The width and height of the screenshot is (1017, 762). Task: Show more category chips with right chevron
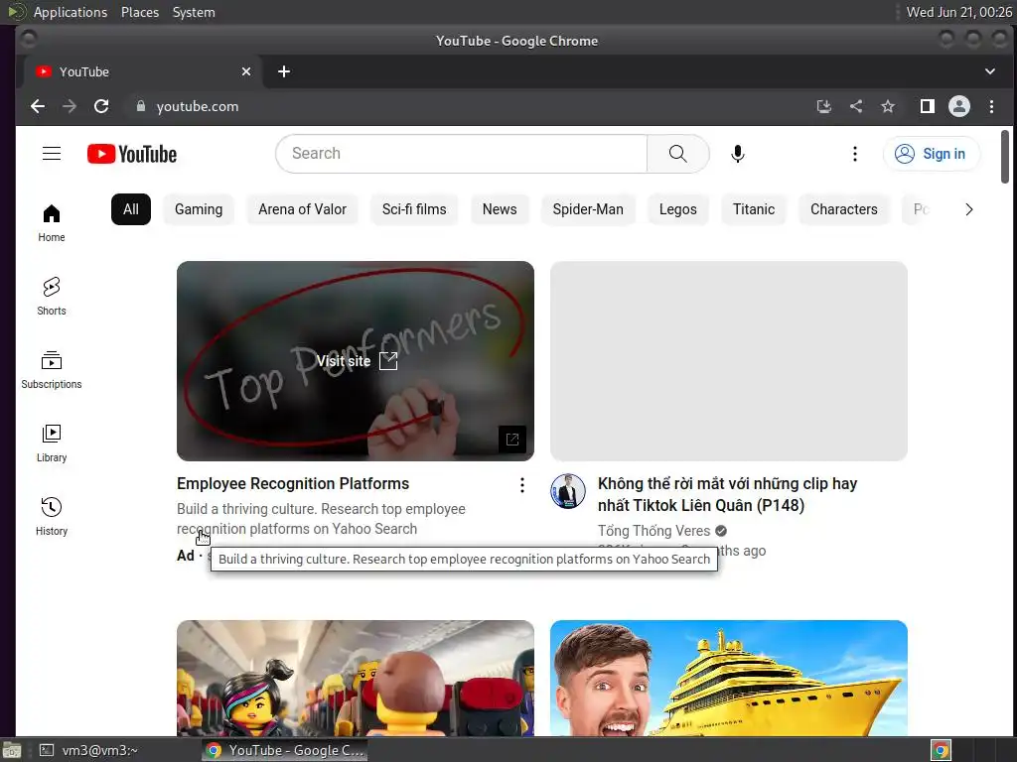(x=969, y=209)
